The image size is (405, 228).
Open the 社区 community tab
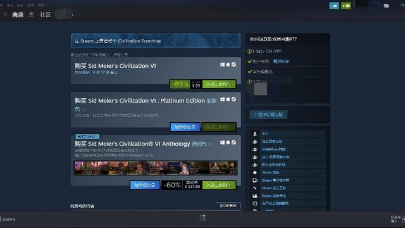46,15
